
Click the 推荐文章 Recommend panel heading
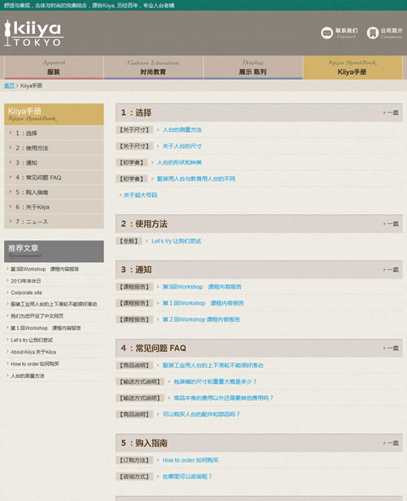[x=54, y=251]
